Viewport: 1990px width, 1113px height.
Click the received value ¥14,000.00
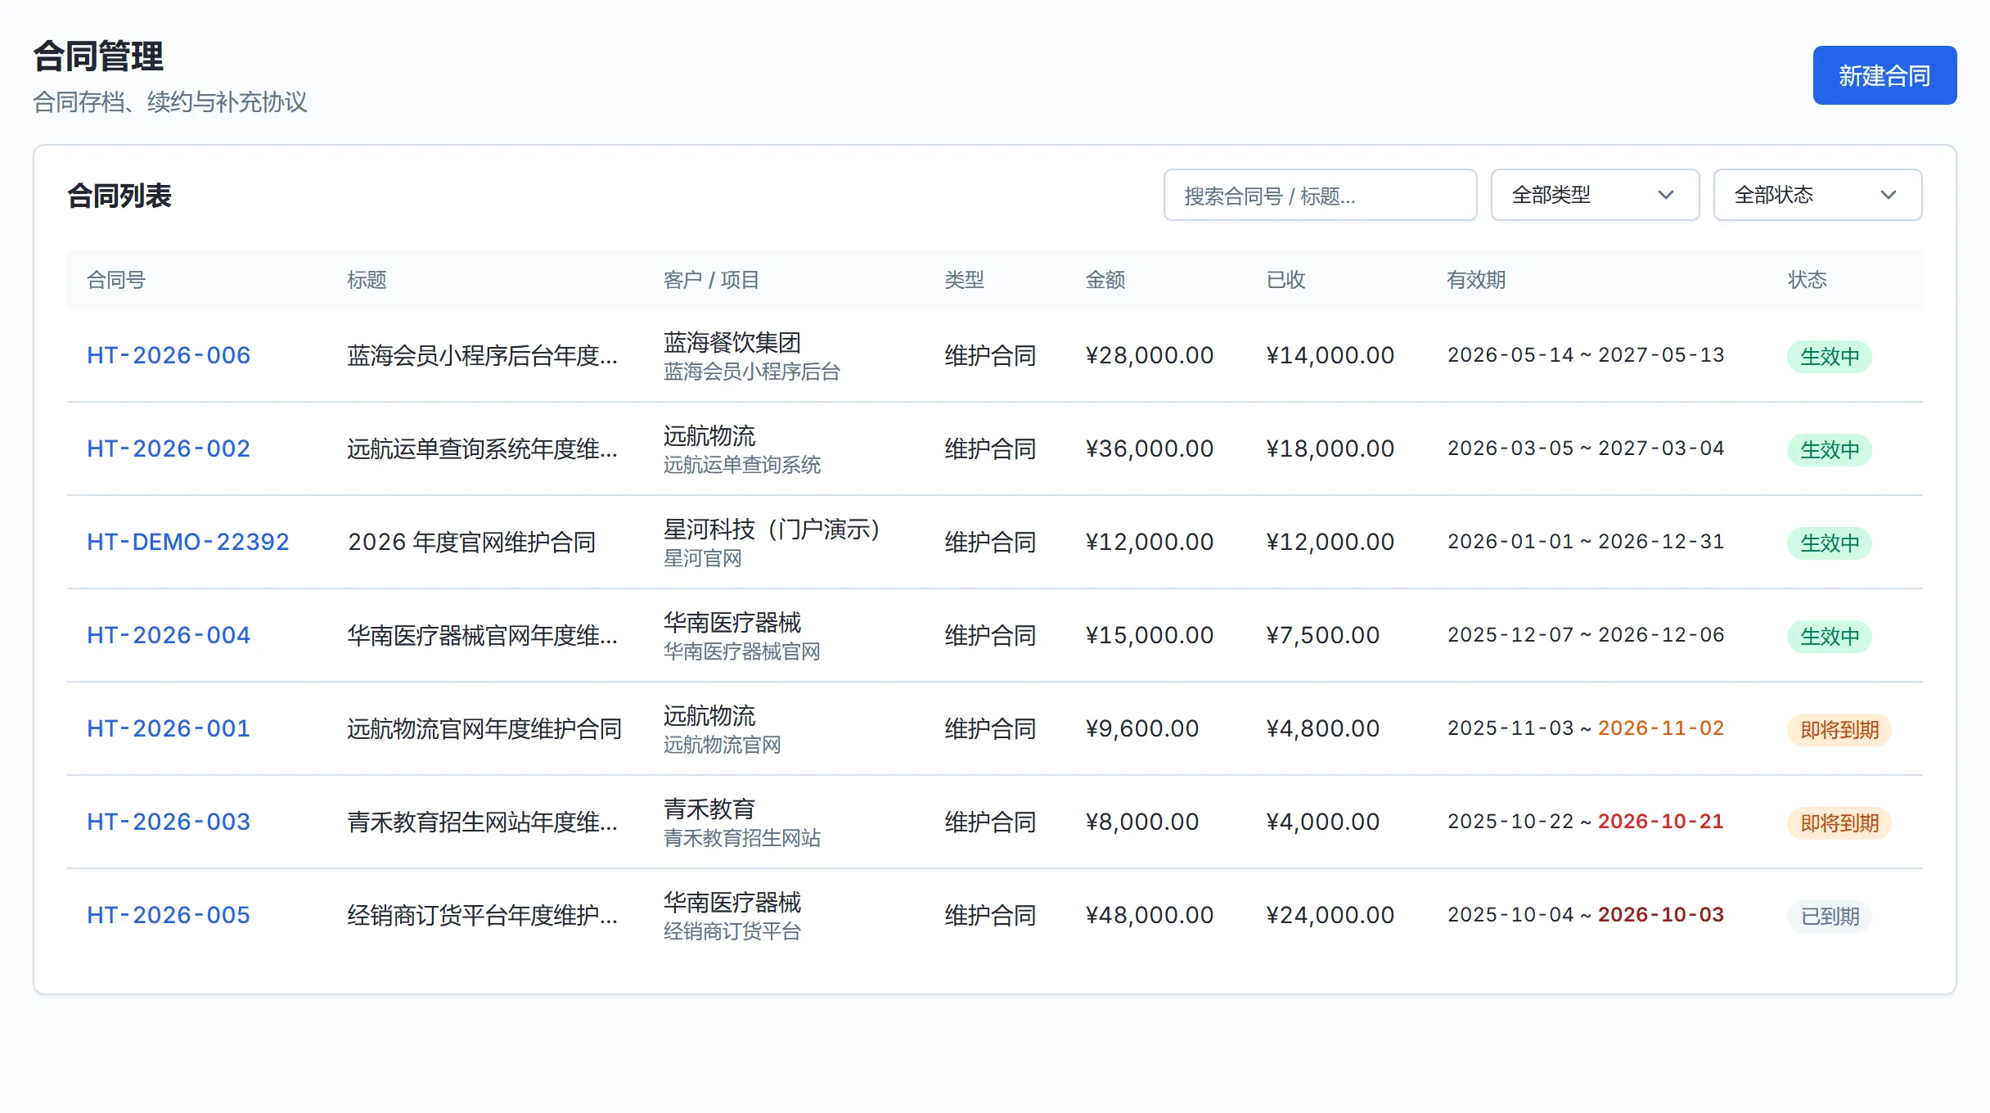(x=1330, y=356)
